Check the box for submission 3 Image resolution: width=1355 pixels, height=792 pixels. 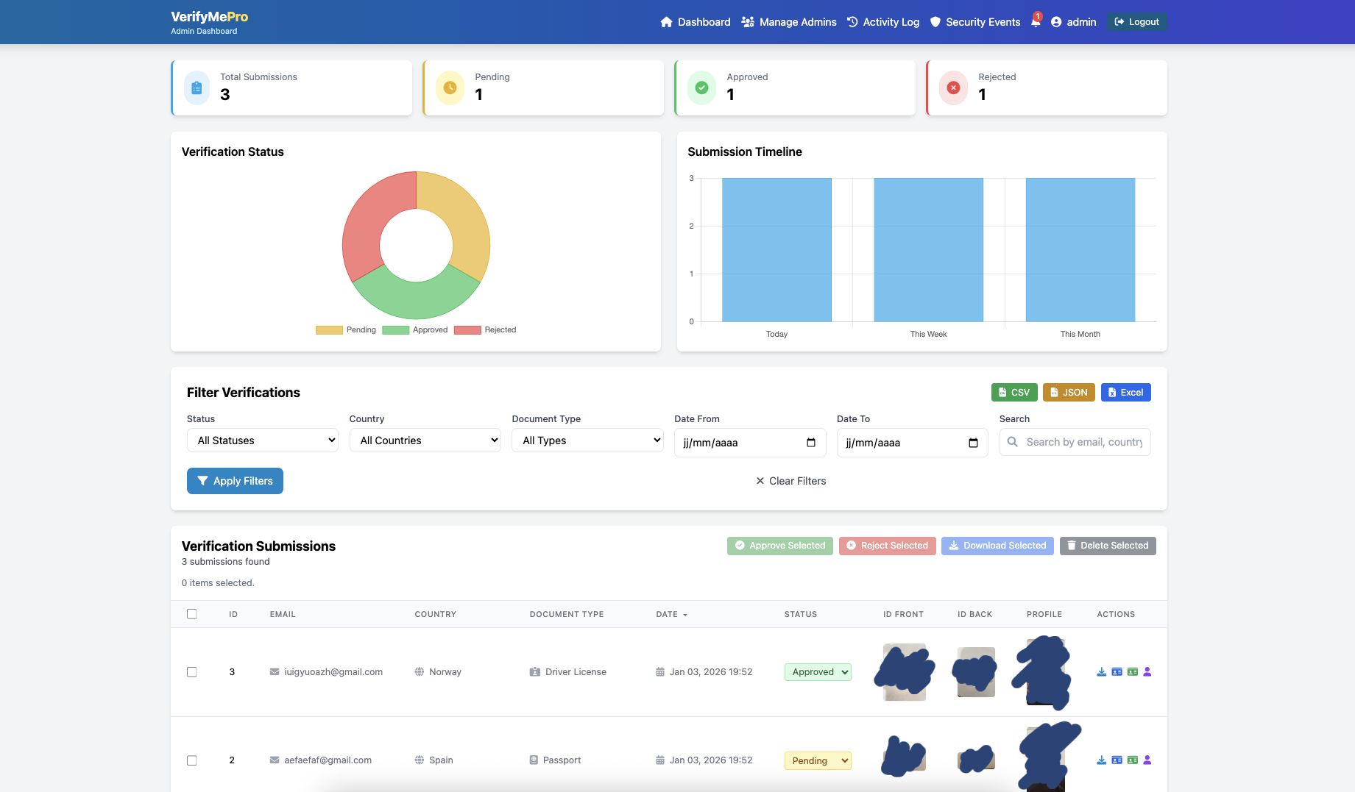(x=192, y=672)
